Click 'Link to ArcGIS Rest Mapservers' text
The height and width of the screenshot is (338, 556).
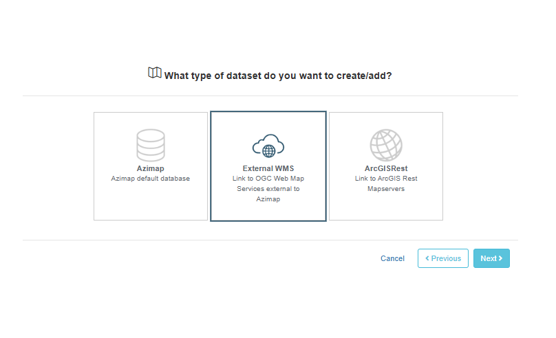(x=386, y=183)
